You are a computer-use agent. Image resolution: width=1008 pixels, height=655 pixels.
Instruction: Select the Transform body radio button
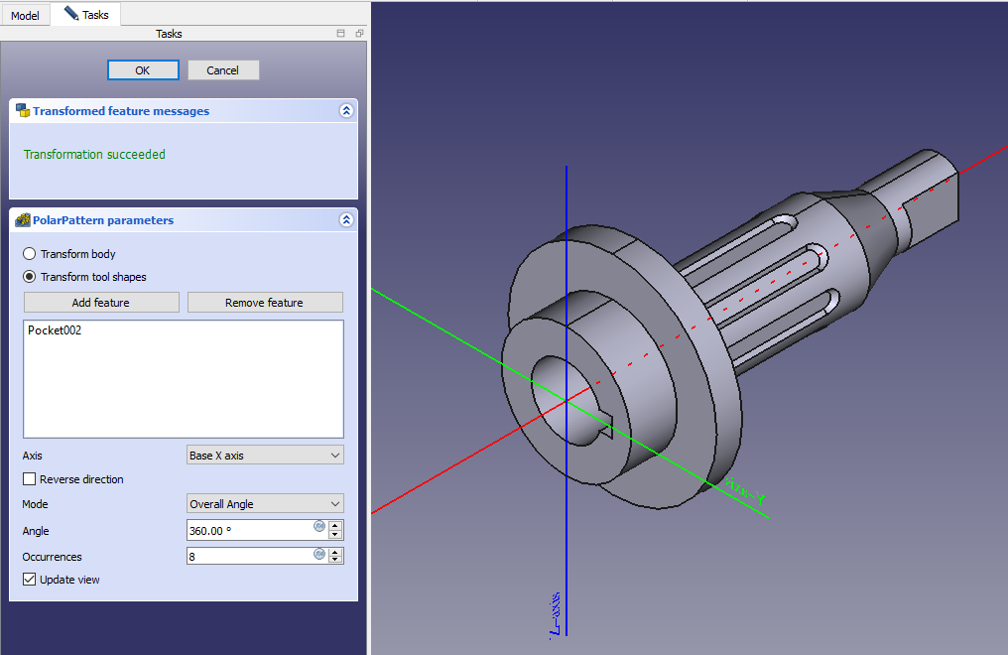pos(30,255)
